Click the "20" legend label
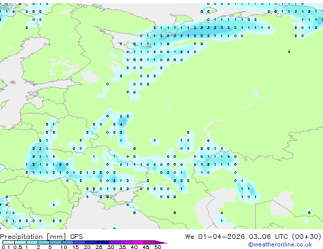The image size is (323, 249). pos(87,247)
